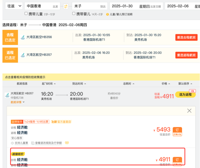
Task: Swap departure and arrival cities icon
Action: 66,6
